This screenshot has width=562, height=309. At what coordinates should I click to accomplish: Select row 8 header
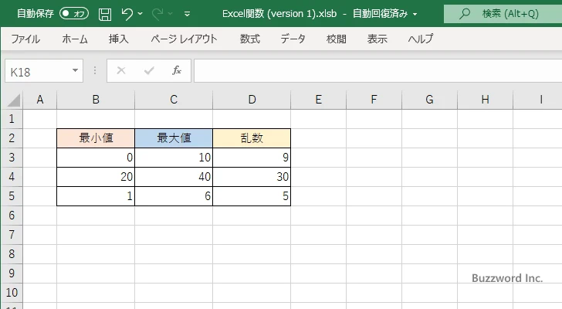[x=12, y=254]
